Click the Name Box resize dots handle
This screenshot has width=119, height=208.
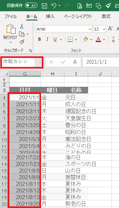point(40,62)
